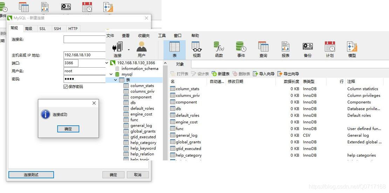Image resolution: width=389 pixels, height=193 pixels.
Task: Click backup icon in background window toolbar
Action: pos(66,6)
